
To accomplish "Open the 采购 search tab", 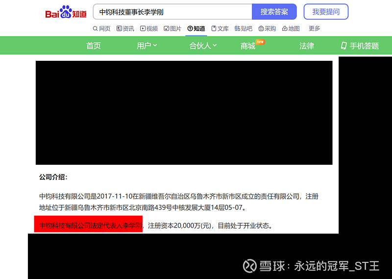I will click(267, 28).
